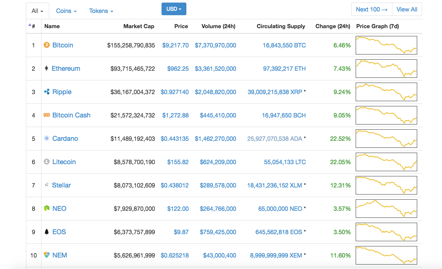Open the Bitcoin Cash link

click(x=71, y=115)
